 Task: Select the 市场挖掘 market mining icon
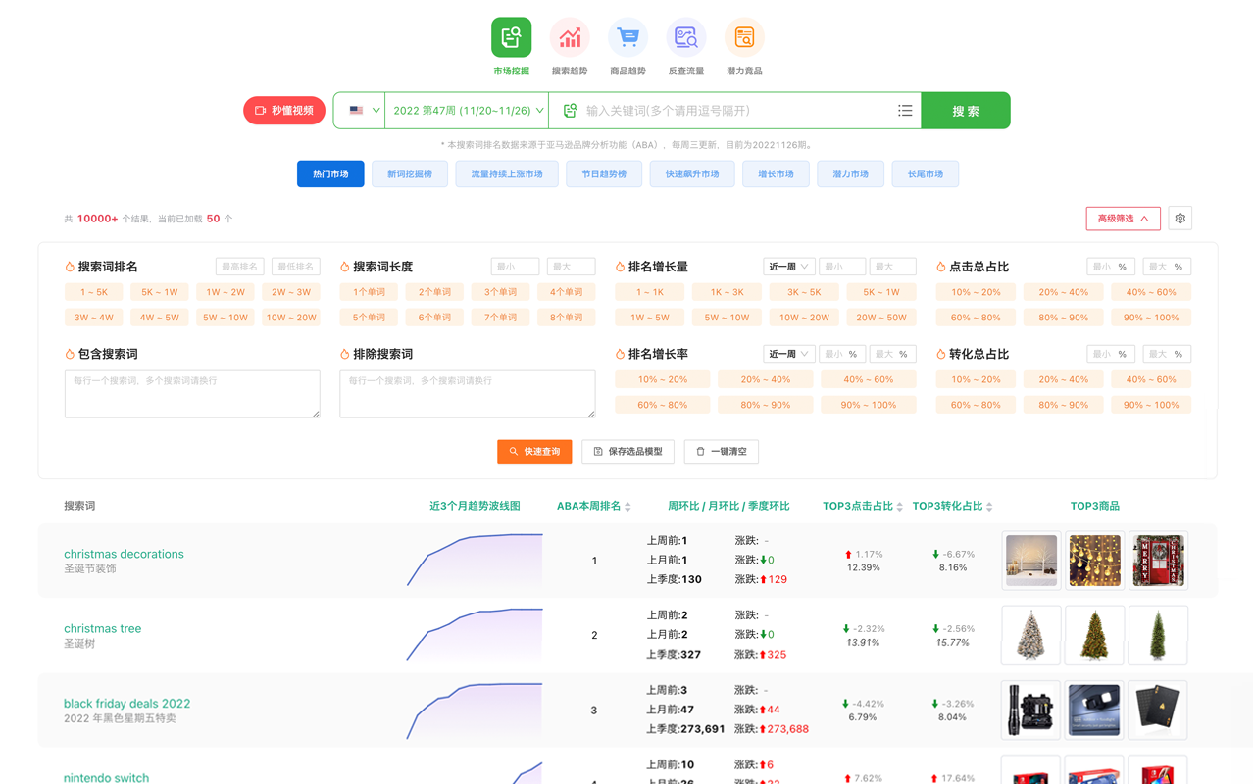[x=510, y=36]
